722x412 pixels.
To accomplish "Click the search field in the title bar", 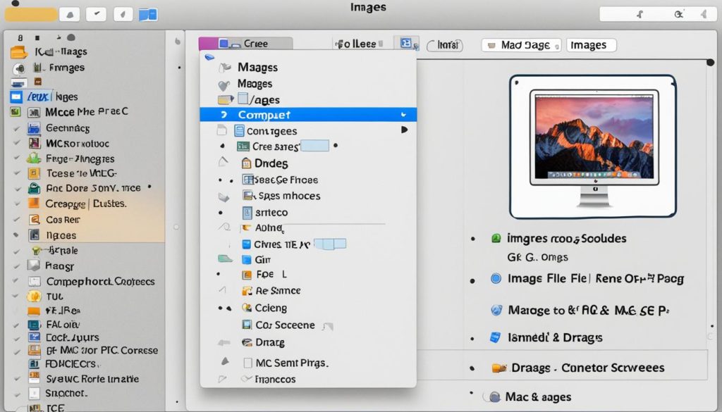I will pos(658,14).
